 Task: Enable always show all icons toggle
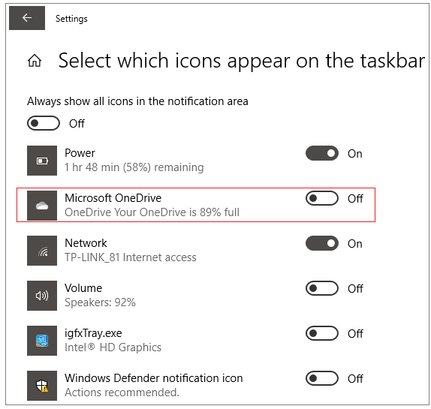point(44,123)
